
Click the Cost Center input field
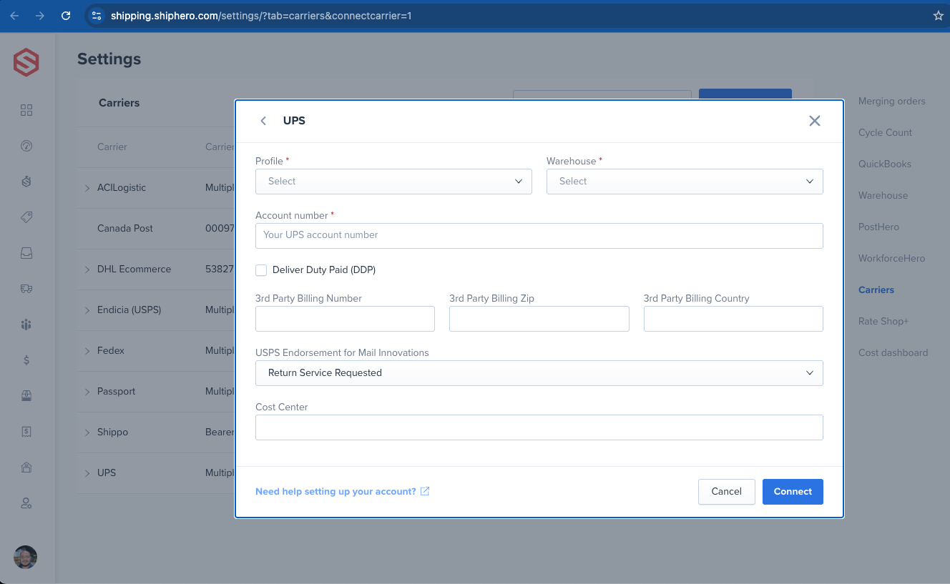tap(539, 427)
